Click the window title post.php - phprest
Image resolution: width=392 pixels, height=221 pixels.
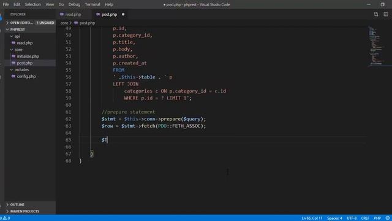(197, 4)
